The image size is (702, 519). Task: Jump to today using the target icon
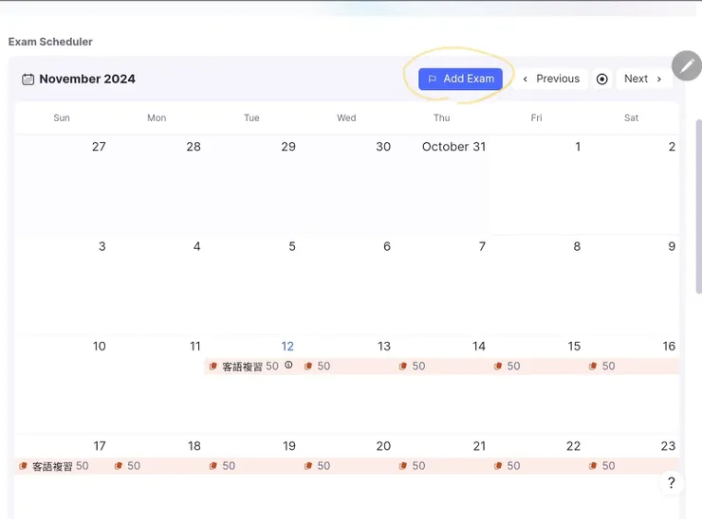601,79
